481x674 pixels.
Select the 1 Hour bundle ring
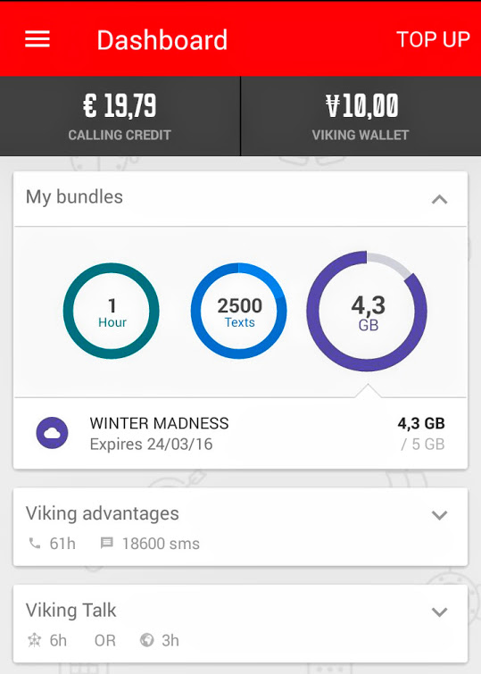pos(112,311)
